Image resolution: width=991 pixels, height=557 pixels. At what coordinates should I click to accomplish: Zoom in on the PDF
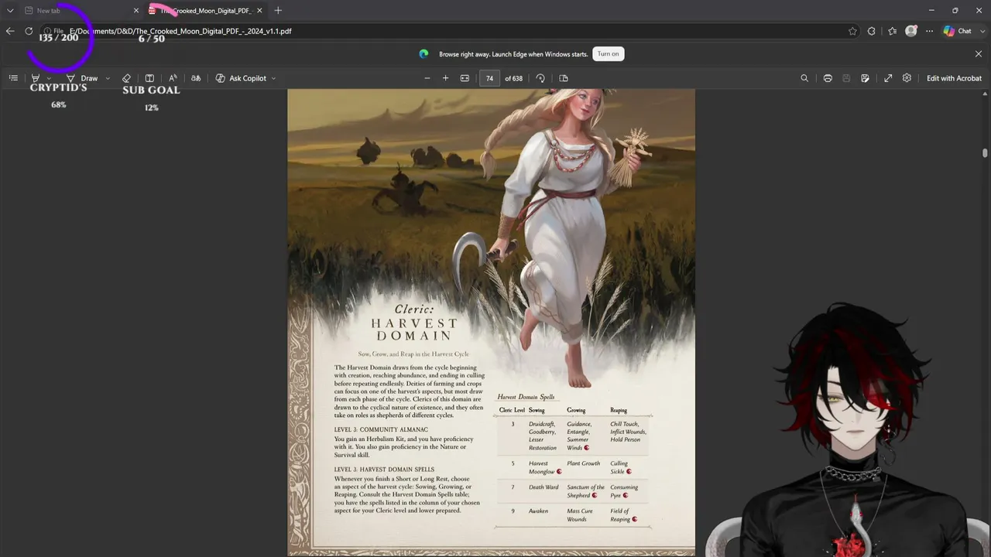(x=445, y=78)
